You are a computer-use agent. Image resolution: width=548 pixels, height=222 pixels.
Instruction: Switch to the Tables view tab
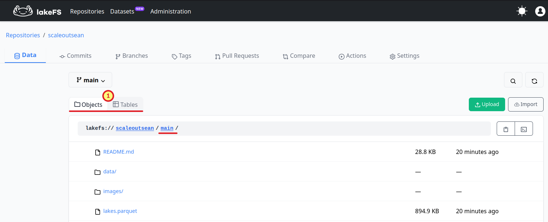pos(125,105)
